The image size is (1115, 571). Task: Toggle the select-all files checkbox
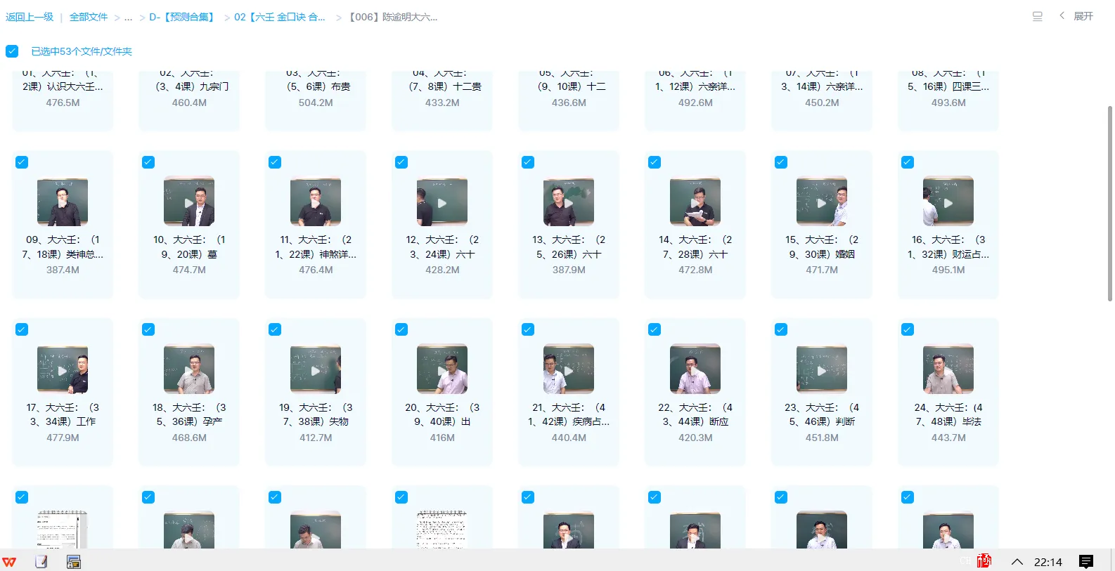coord(12,51)
